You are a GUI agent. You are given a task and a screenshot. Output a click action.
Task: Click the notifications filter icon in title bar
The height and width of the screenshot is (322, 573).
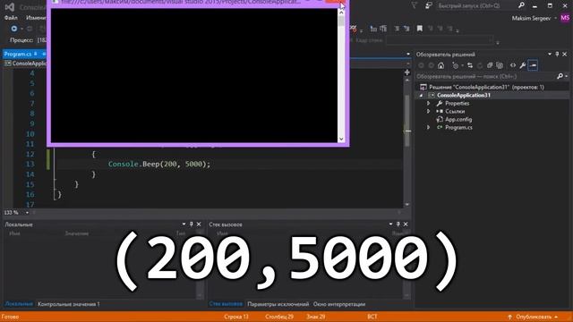click(x=415, y=5)
